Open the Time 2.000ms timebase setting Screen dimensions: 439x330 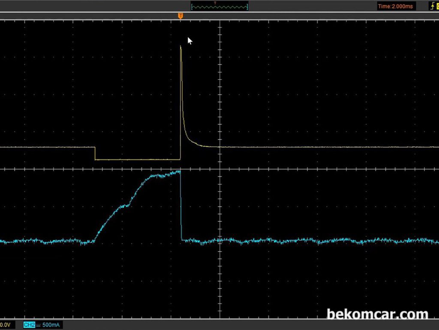coord(395,6)
